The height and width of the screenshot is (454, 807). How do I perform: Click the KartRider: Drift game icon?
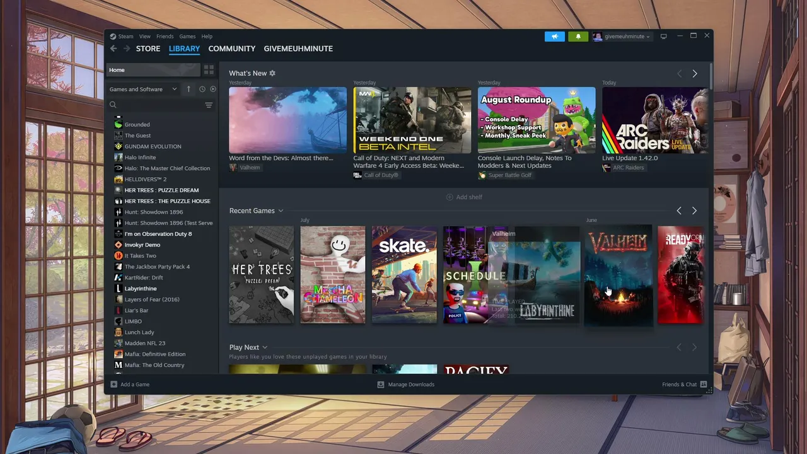click(x=118, y=277)
